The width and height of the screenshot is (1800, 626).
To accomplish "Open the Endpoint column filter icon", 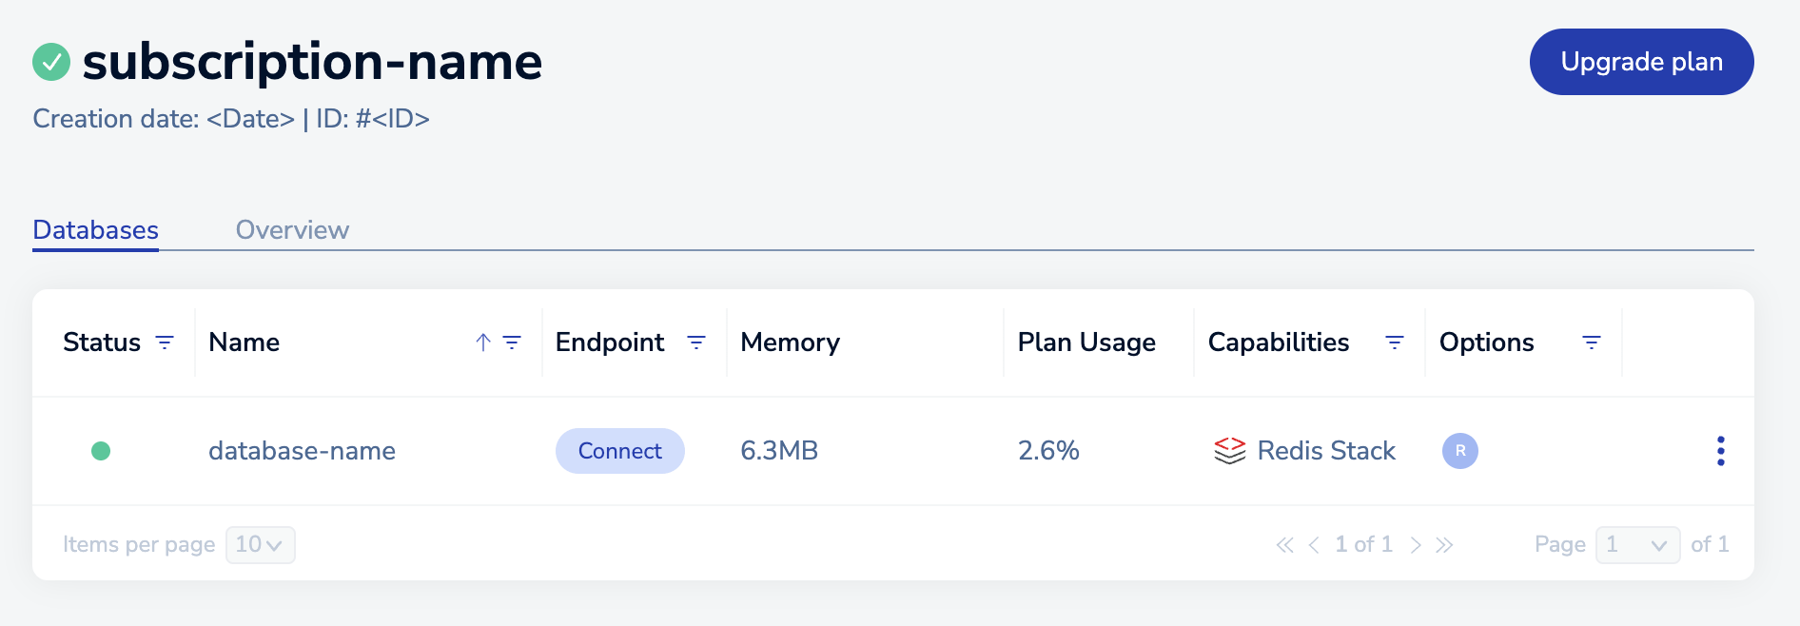I will pyautogui.click(x=696, y=342).
